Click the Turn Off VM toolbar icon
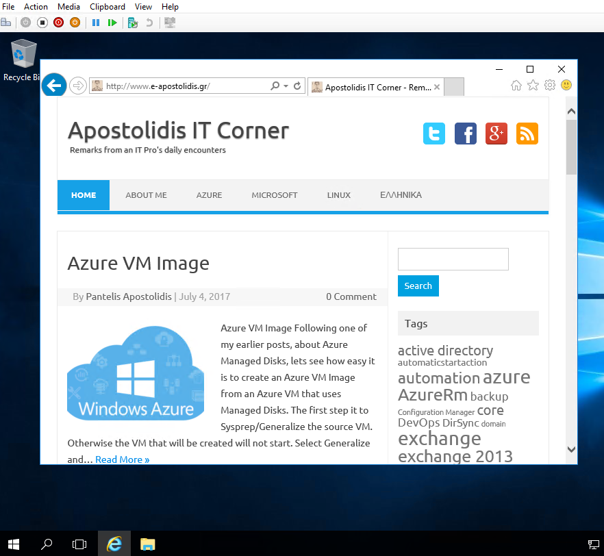 click(42, 23)
